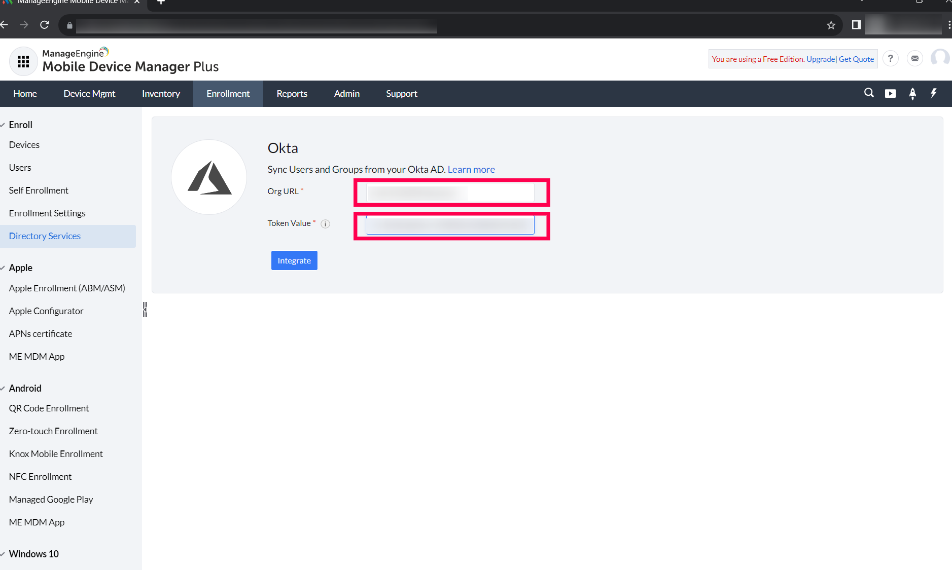Screen dimensions: 952x570
Task: Open Enrollment Settings
Action: [47, 213]
